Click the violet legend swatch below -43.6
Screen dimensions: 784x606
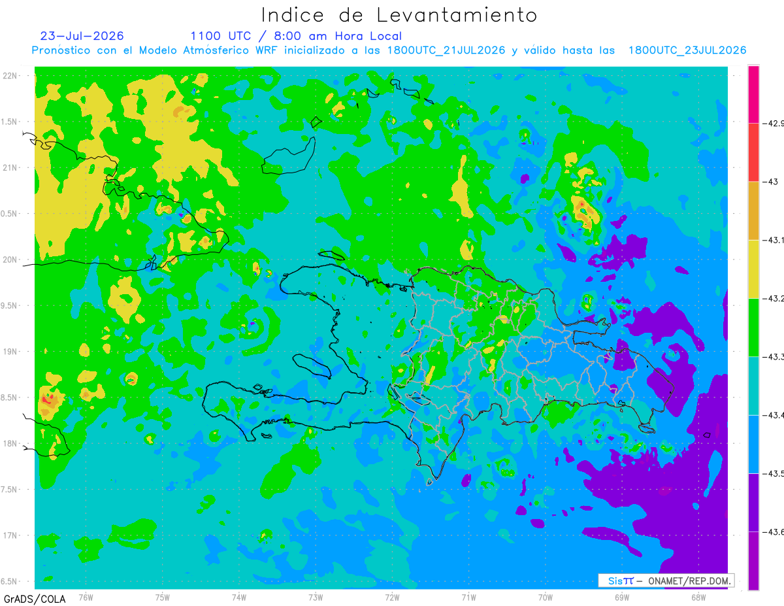coord(753,560)
